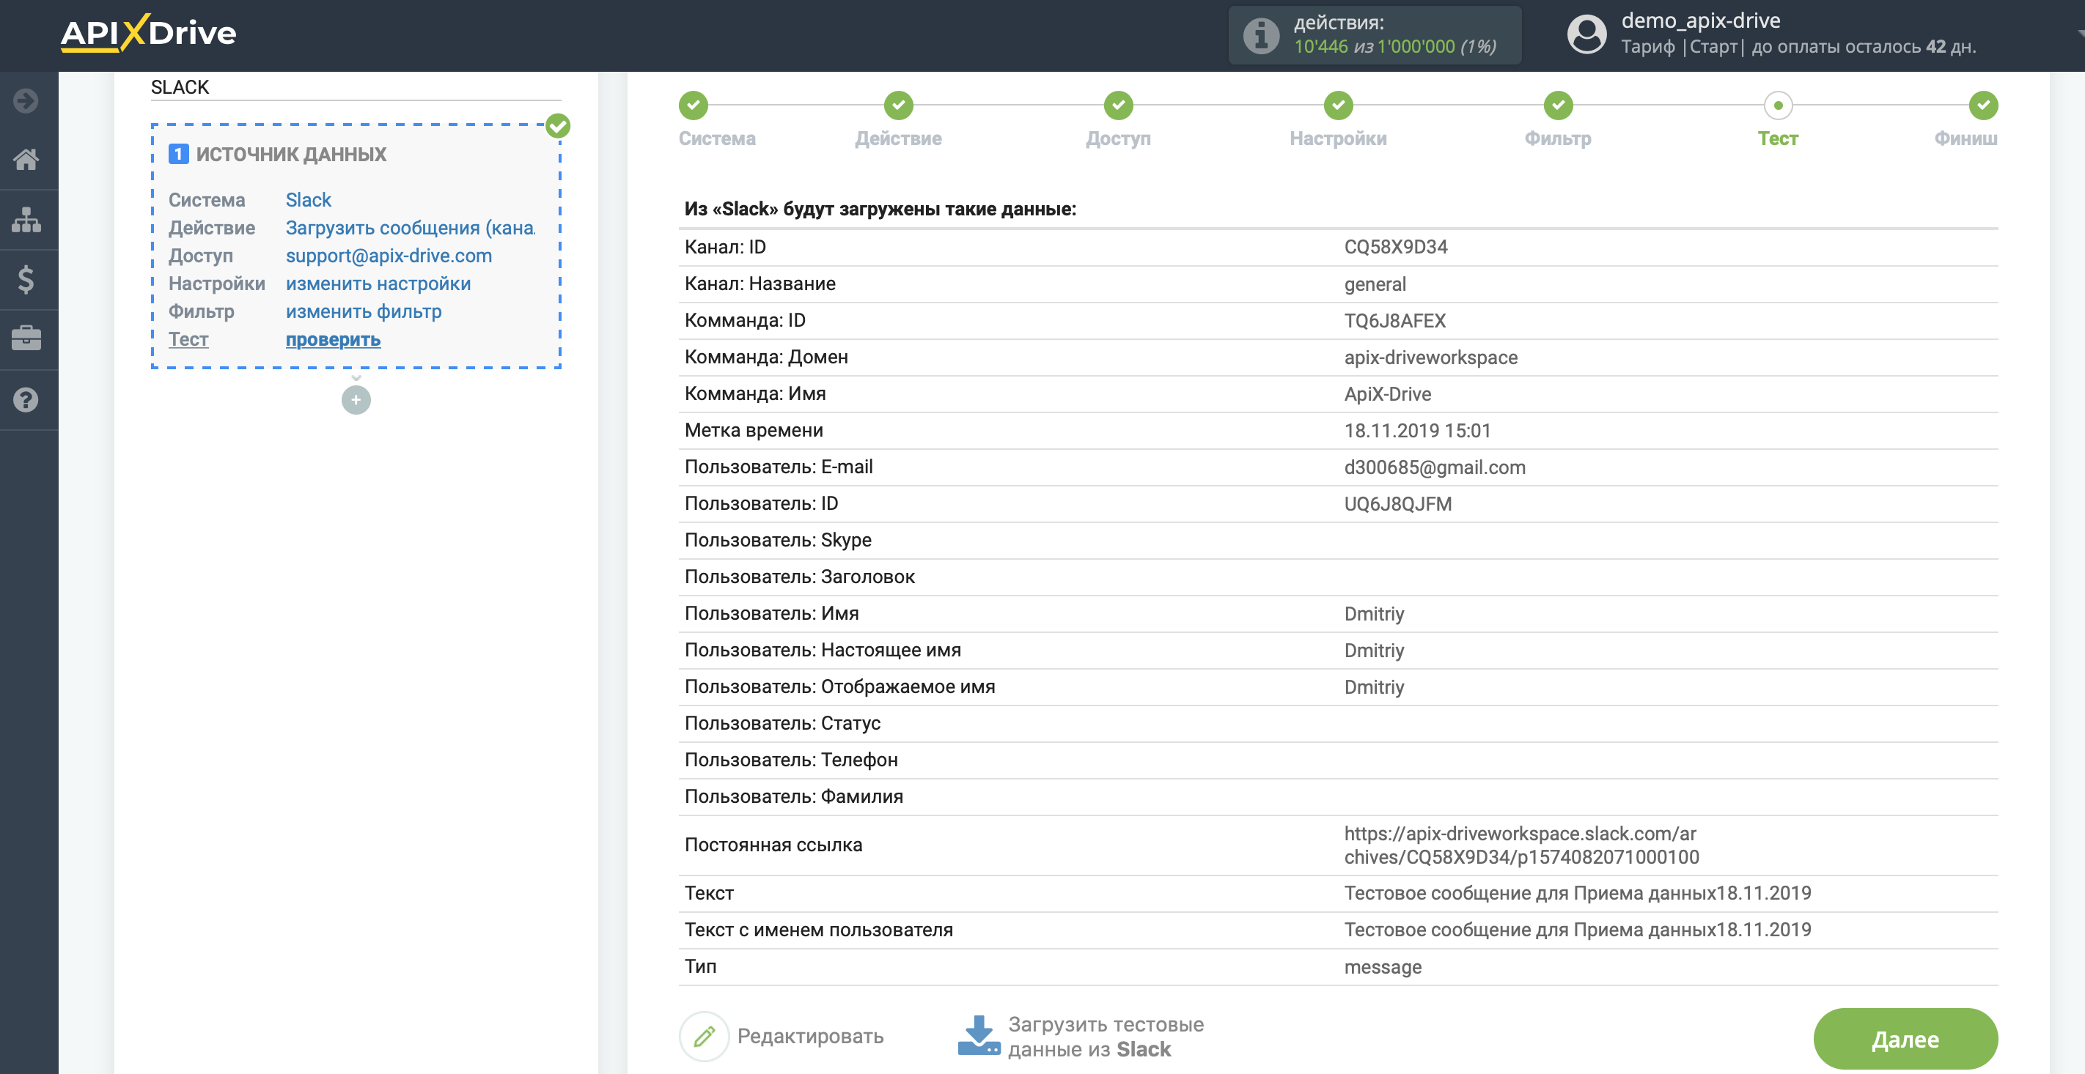The width and height of the screenshot is (2085, 1074).
Task: Click the permanent link URL value
Action: [1520, 845]
